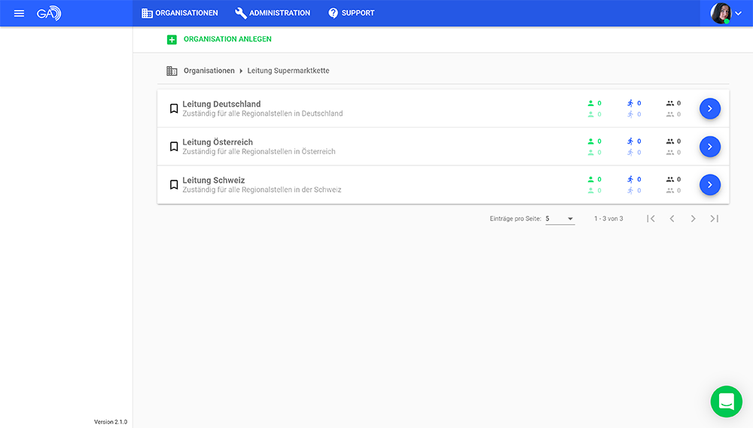Open the green chat support widget

tap(726, 402)
